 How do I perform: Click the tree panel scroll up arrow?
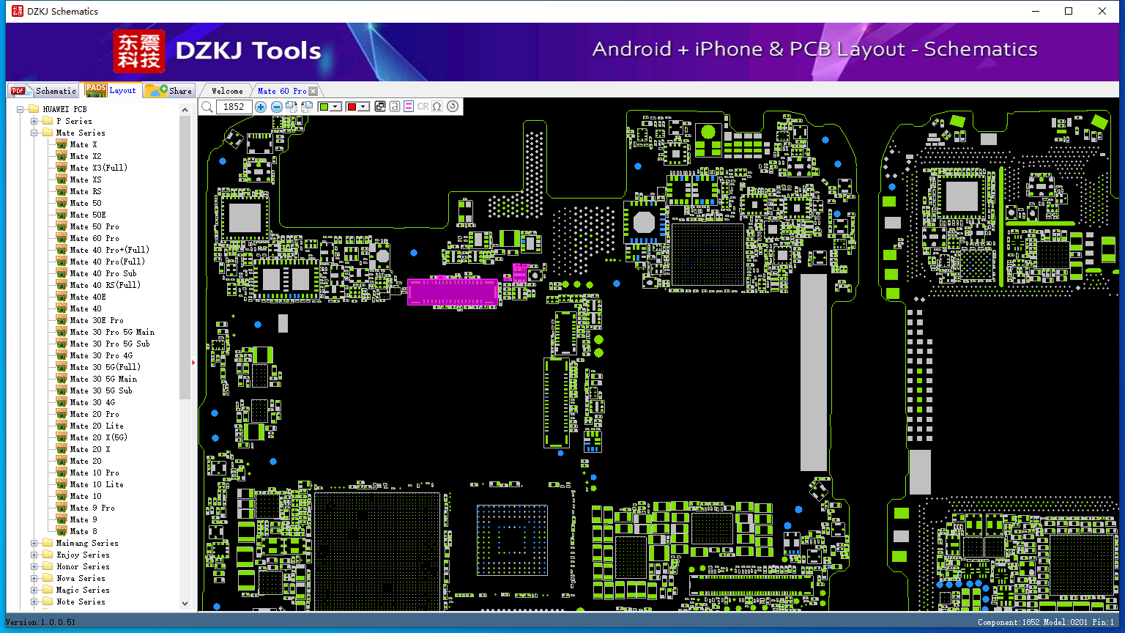(185, 110)
